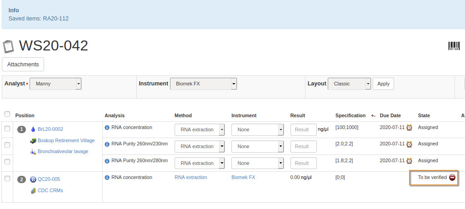The image size is (465, 209).
Task: Click info icon beside RNA Purity 260nm/280nm
Action: 107,161
